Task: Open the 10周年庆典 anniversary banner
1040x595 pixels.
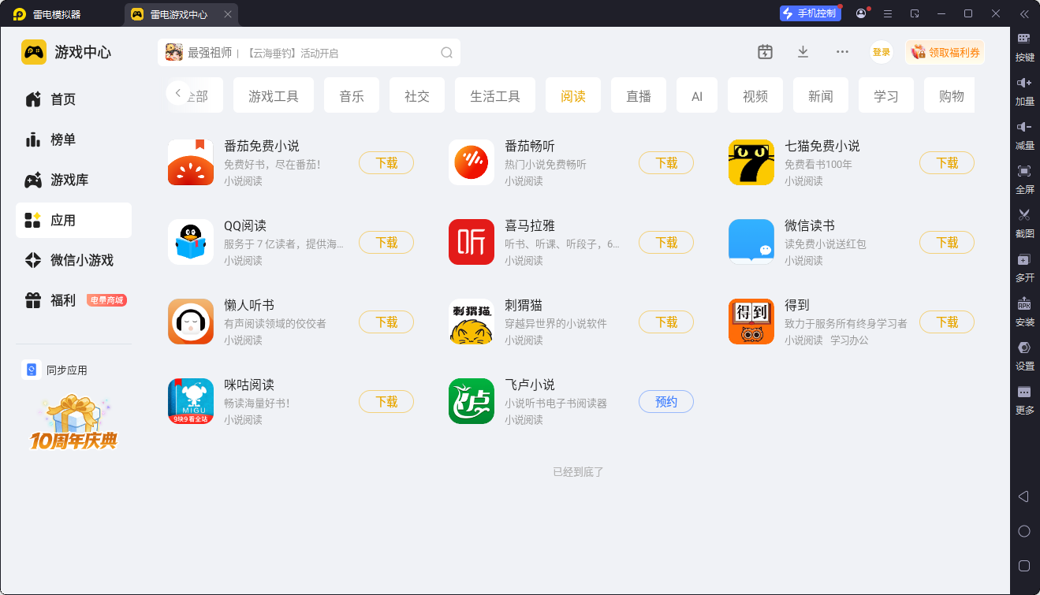Action: click(x=73, y=422)
